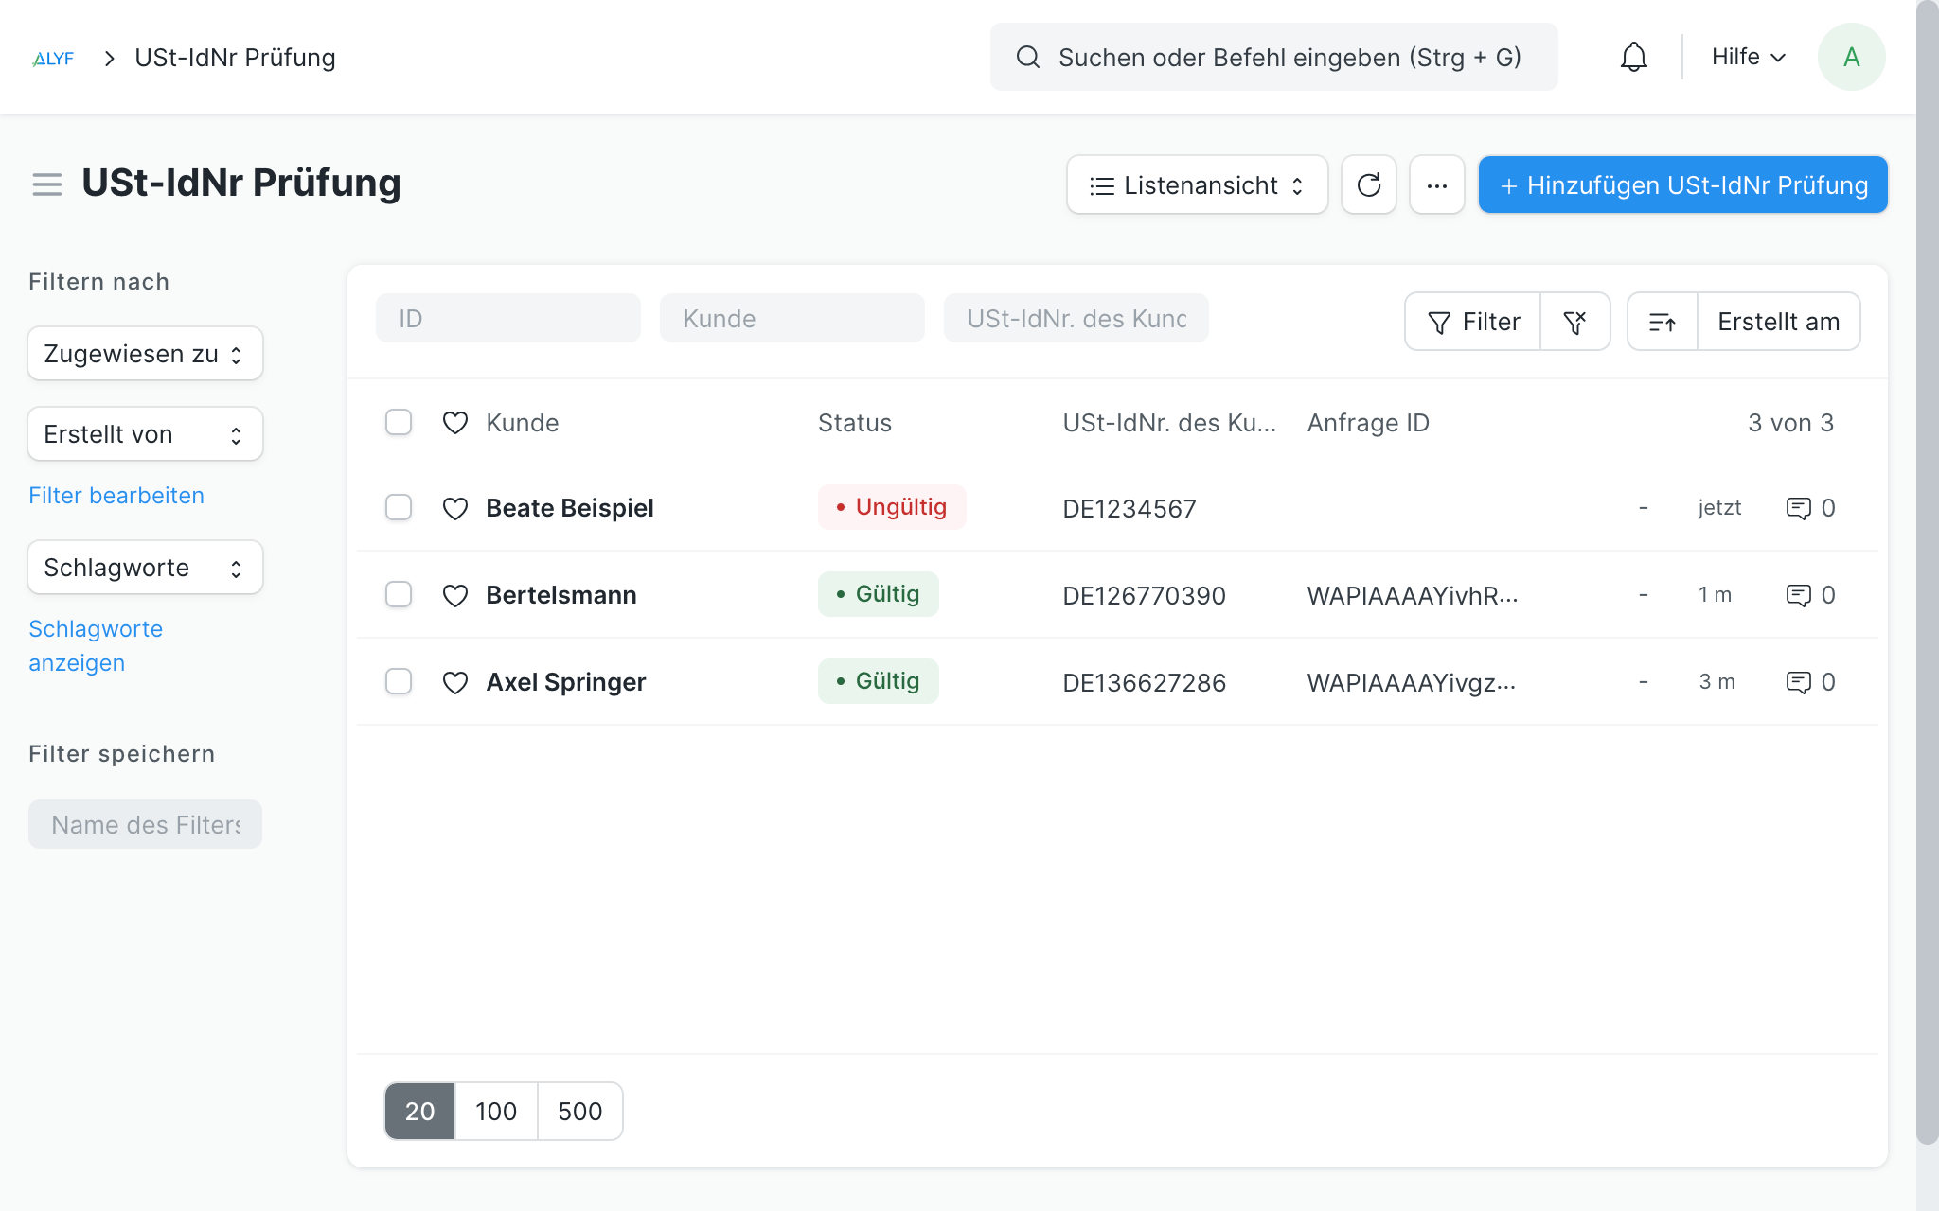The image size is (1939, 1211).
Task: Click the notification bell icon
Action: (1633, 58)
